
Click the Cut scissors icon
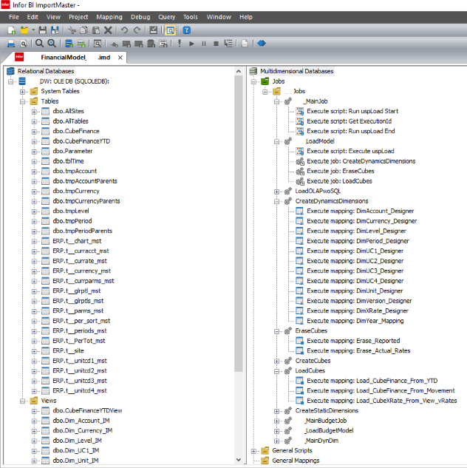(x=72, y=30)
